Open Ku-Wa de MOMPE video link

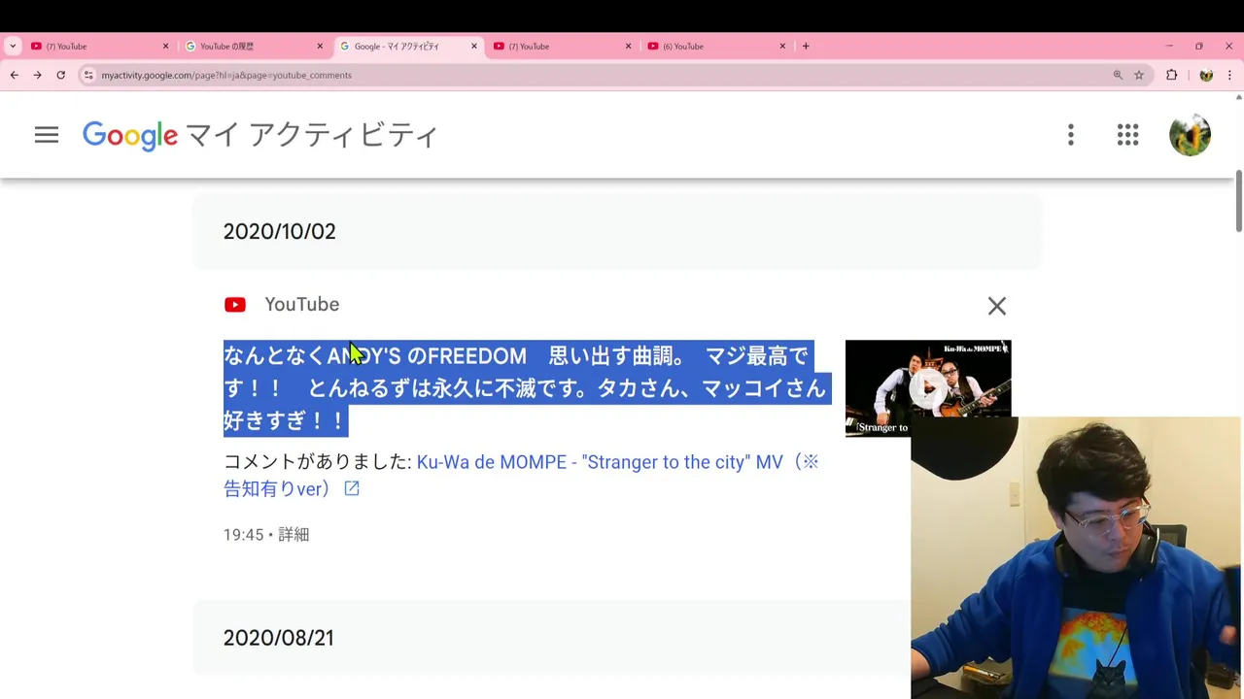click(x=521, y=476)
